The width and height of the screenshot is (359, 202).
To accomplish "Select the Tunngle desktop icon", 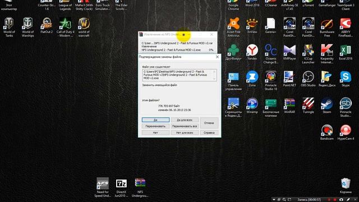I will pos(308,106).
